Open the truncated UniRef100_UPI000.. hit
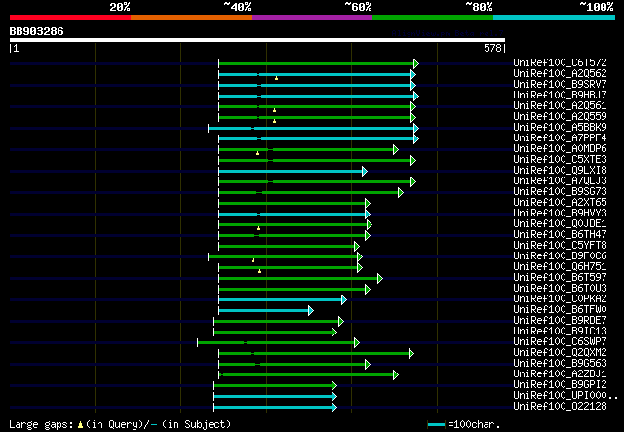Image resolution: width=624 pixels, height=432 pixels. pos(565,396)
